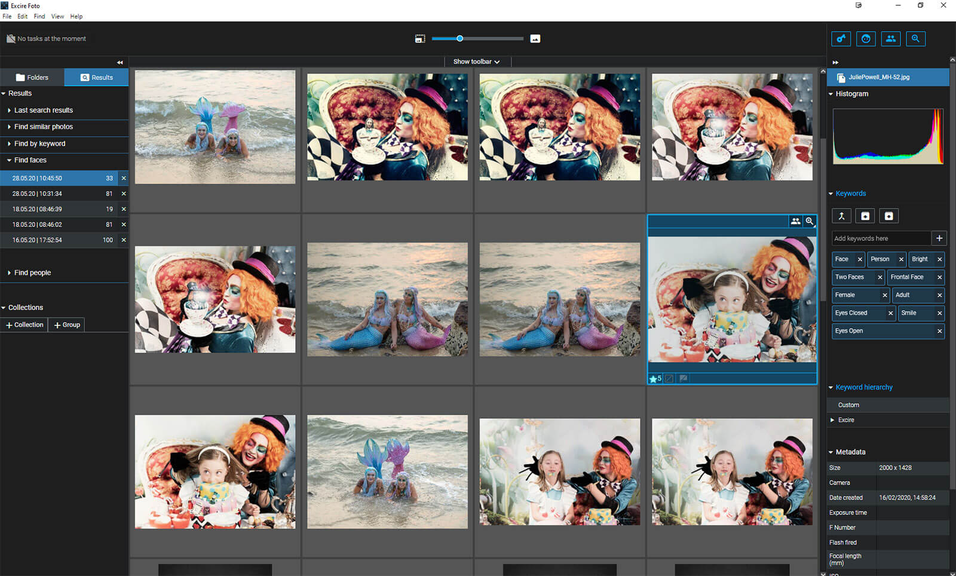This screenshot has width=956, height=576.
Task: Click the find by keyword key icon
Action: (841, 39)
